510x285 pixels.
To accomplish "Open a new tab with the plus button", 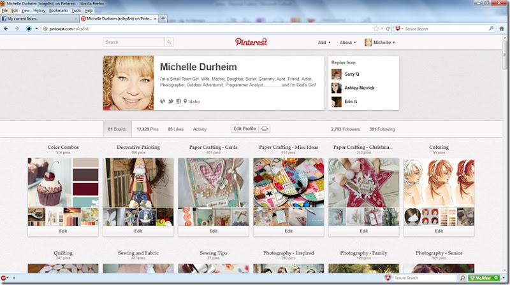I will point(163,19).
